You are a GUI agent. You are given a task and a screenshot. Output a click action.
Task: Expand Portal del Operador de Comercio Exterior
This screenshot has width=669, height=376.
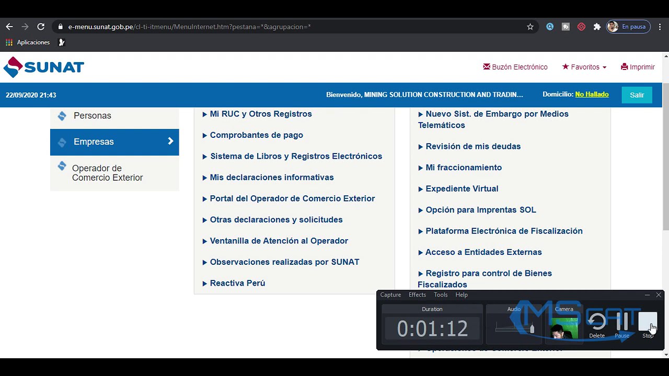[289, 198]
